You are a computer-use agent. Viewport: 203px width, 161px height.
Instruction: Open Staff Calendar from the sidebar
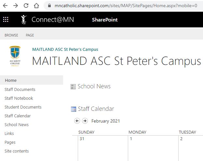point(18,116)
